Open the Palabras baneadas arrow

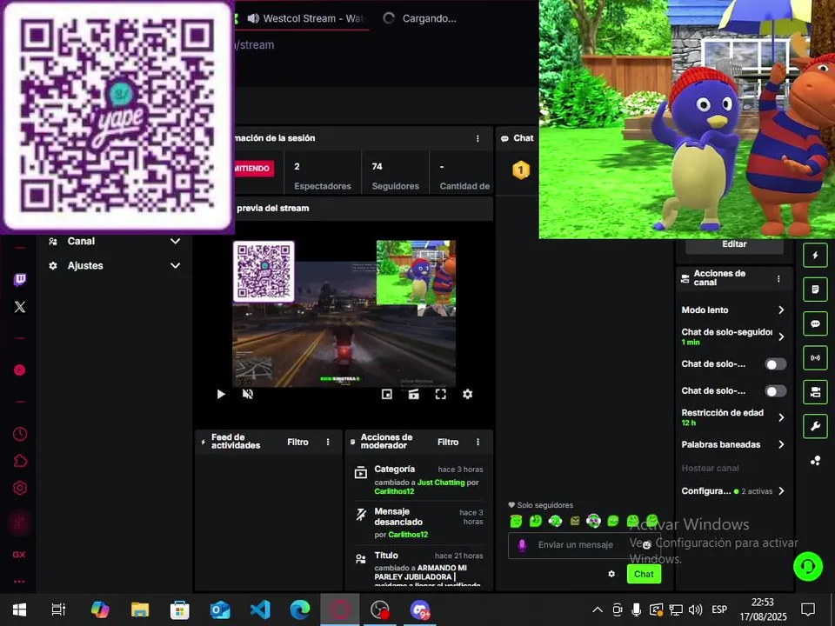click(781, 444)
